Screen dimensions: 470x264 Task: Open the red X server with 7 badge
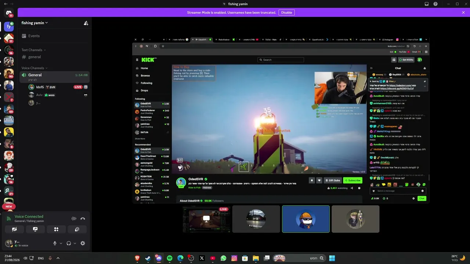point(9,97)
